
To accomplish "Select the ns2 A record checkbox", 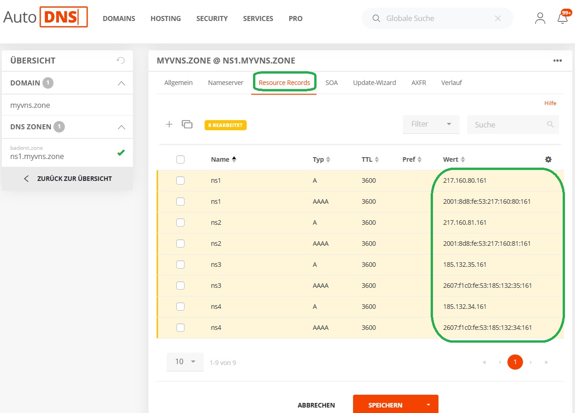I will pyautogui.click(x=180, y=222).
